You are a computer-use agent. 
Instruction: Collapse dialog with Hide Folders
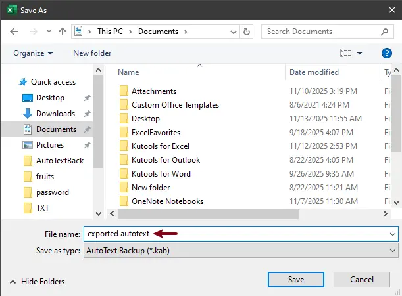(37, 282)
